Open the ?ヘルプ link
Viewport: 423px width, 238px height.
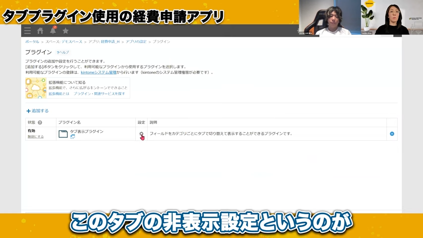pyautogui.click(x=62, y=53)
